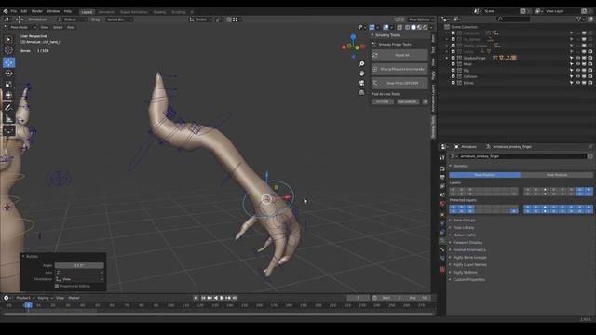This screenshot has height=335, width=596.
Task: Open the Pose Options dropdown
Action: tap(420, 20)
